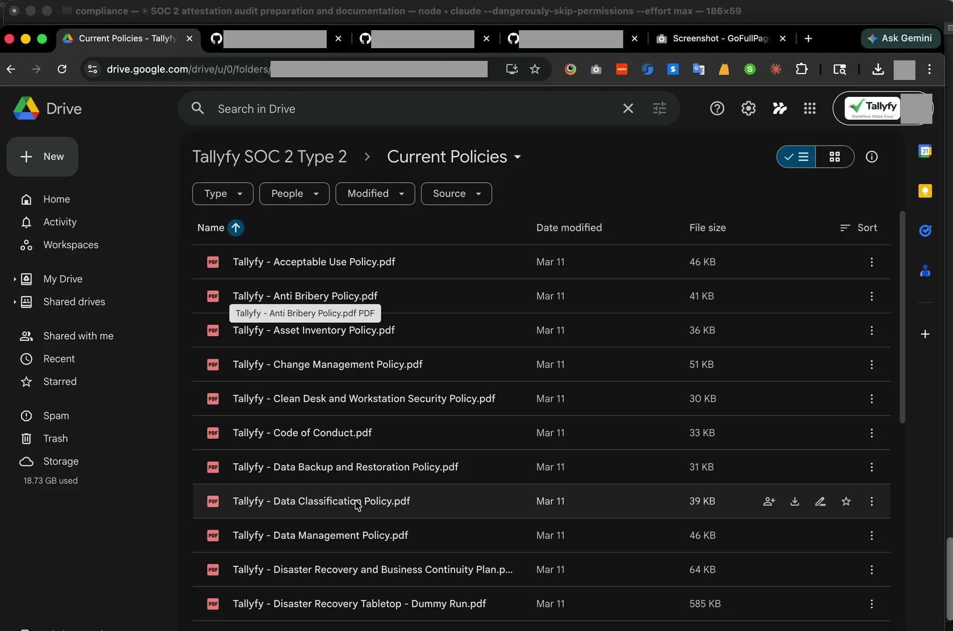Open the Sort options menu

click(x=859, y=228)
